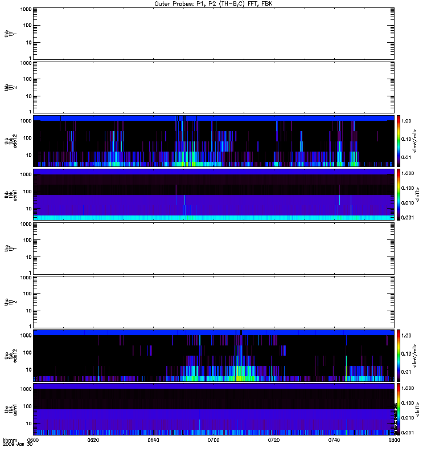The height and width of the screenshot is (456, 427).
Task: Click the thb fbk edc12 color bar
Action: coord(399,141)
